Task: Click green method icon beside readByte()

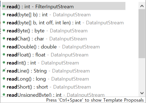Action: click(4, 30)
